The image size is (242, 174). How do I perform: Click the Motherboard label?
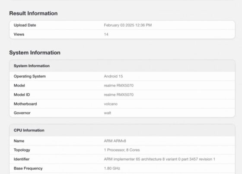click(x=25, y=104)
